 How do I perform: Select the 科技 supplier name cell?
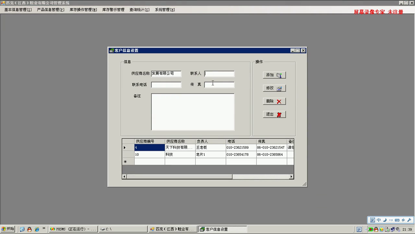coord(180,155)
